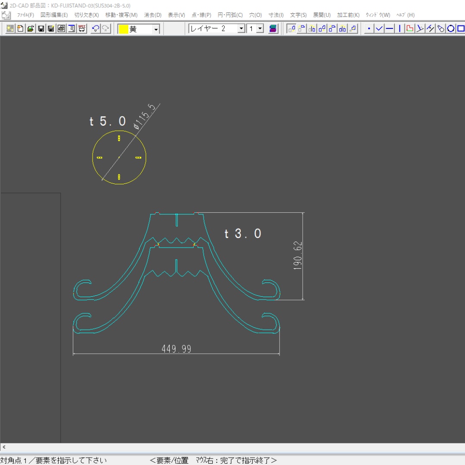Select the ø115.5 diameter text

(x=145, y=117)
